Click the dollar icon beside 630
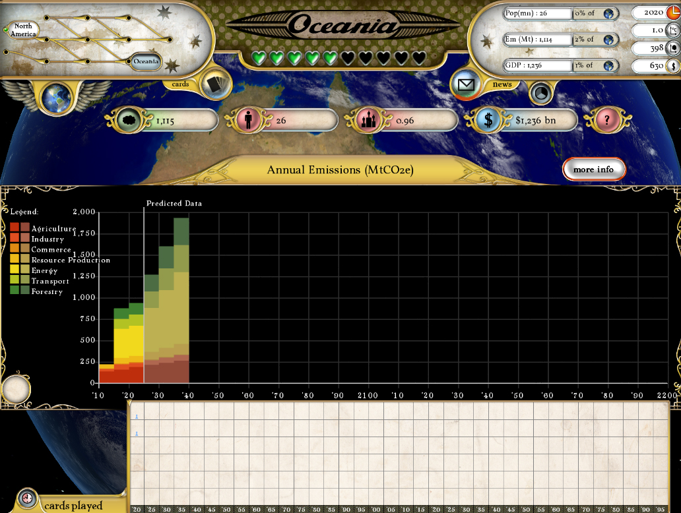Image resolution: width=681 pixels, height=513 pixels. 673,65
